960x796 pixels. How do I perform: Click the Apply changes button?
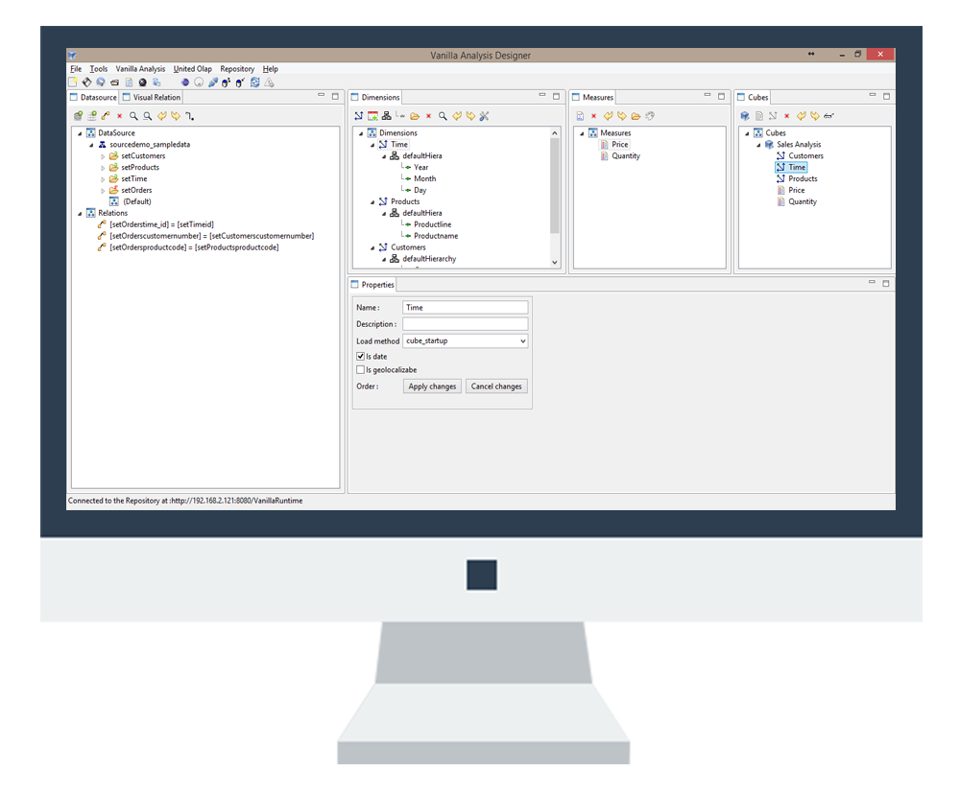pyautogui.click(x=432, y=386)
